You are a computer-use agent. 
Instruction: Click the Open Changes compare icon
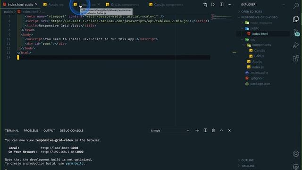pos(205,4)
